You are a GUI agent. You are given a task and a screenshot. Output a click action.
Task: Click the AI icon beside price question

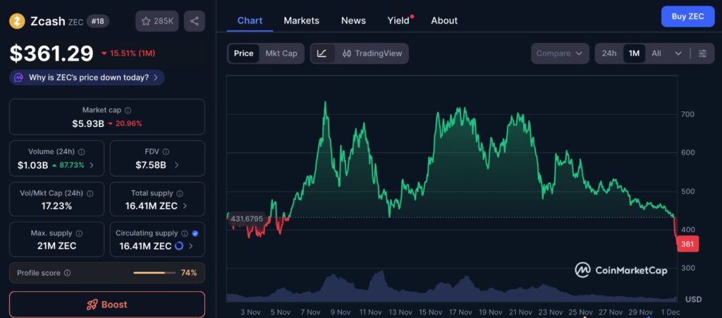click(x=18, y=78)
